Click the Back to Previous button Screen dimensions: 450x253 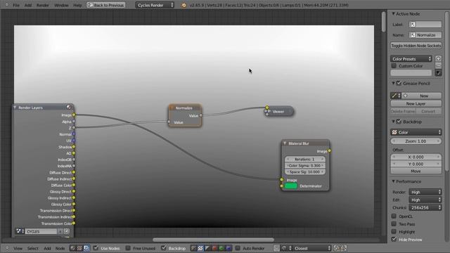(x=106, y=5)
